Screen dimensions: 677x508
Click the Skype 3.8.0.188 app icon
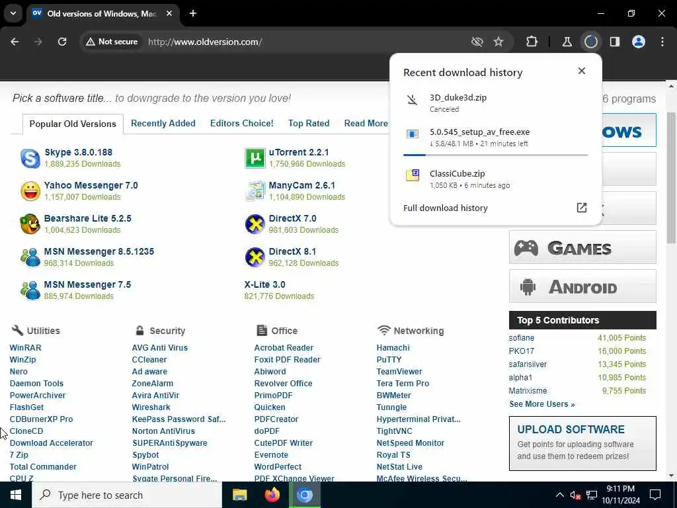(x=30, y=158)
